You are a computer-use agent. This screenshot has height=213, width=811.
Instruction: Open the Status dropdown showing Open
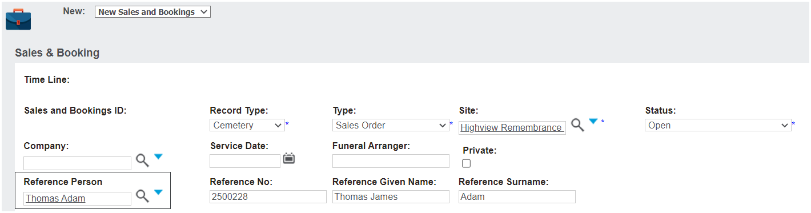click(718, 125)
